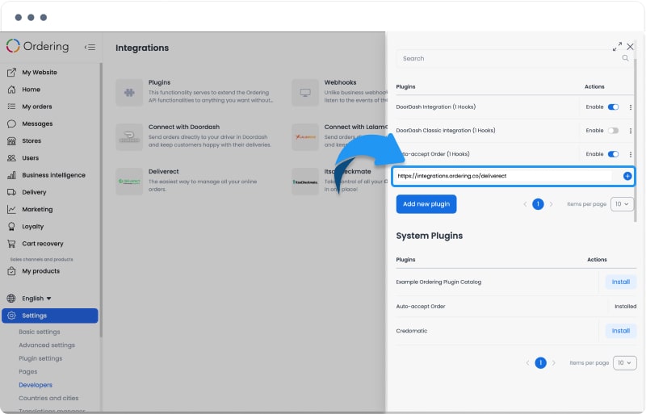This screenshot has height=414, width=646.
Task: Select page 1 in Plugins pagination
Action: click(538, 204)
